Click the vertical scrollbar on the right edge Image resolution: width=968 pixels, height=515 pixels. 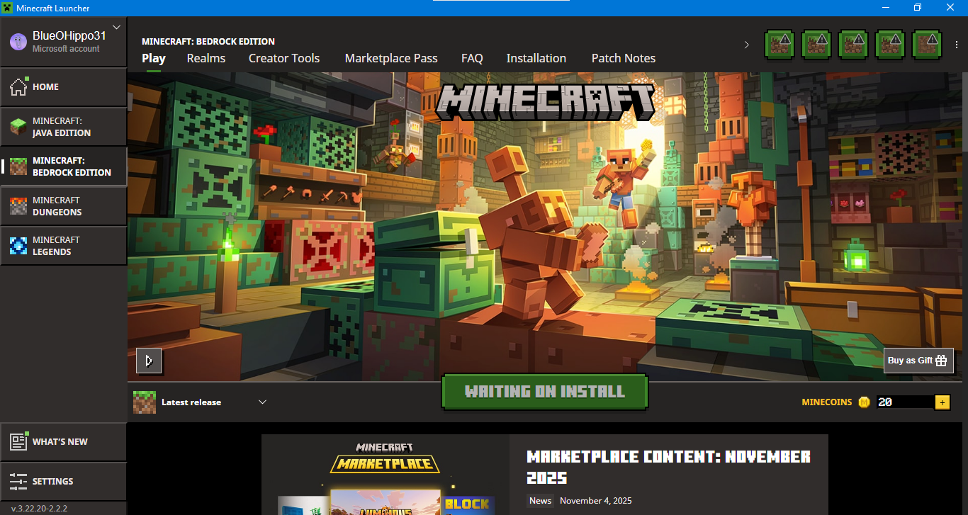coord(964,111)
